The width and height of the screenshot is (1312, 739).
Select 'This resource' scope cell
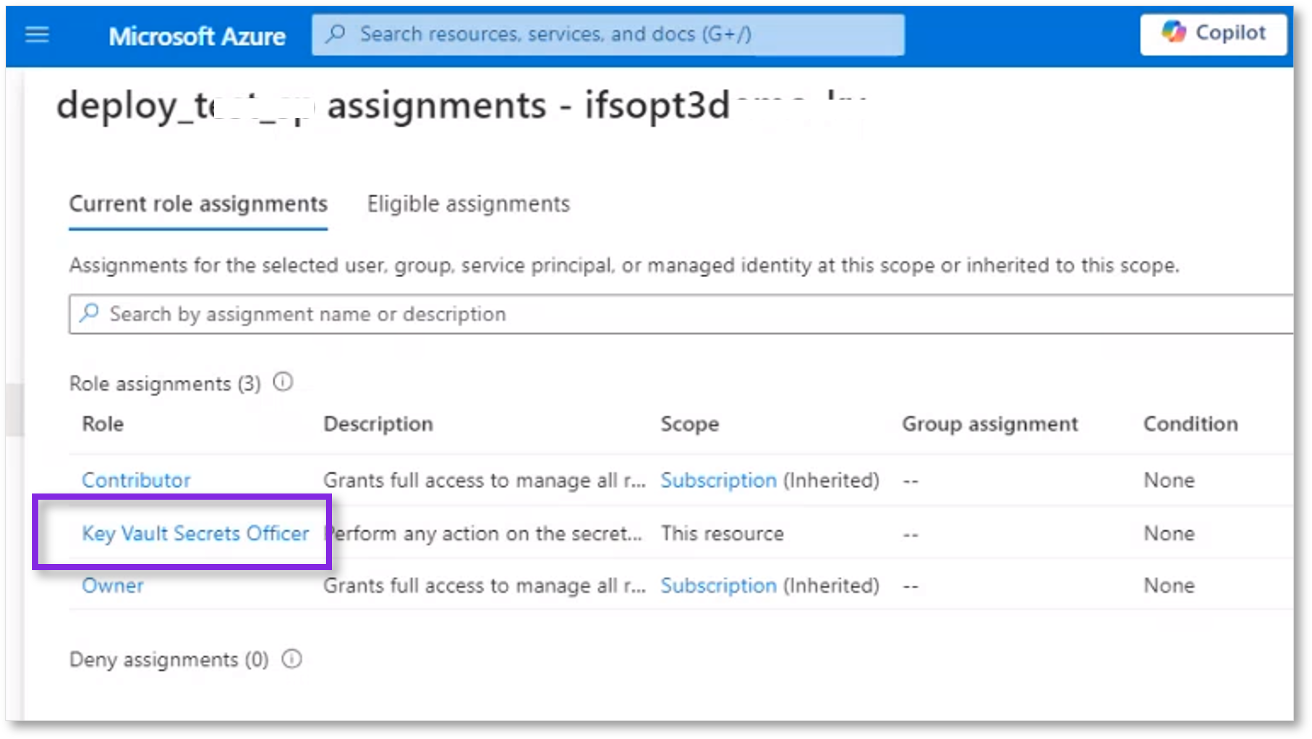pyautogui.click(x=722, y=533)
